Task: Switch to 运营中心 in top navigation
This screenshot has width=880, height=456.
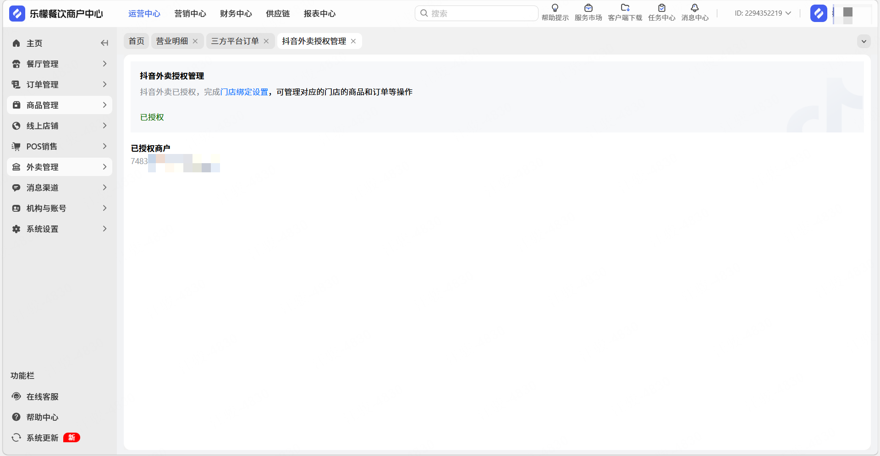Action: point(144,14)
